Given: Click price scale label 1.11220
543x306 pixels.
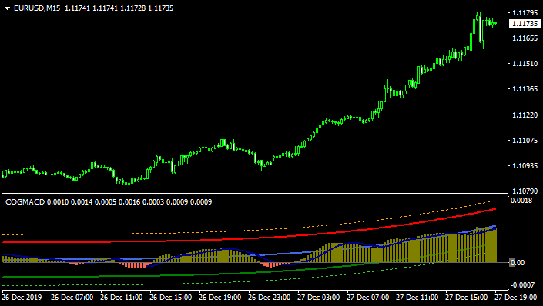Looking at the screenshot, I should (525, 115).
